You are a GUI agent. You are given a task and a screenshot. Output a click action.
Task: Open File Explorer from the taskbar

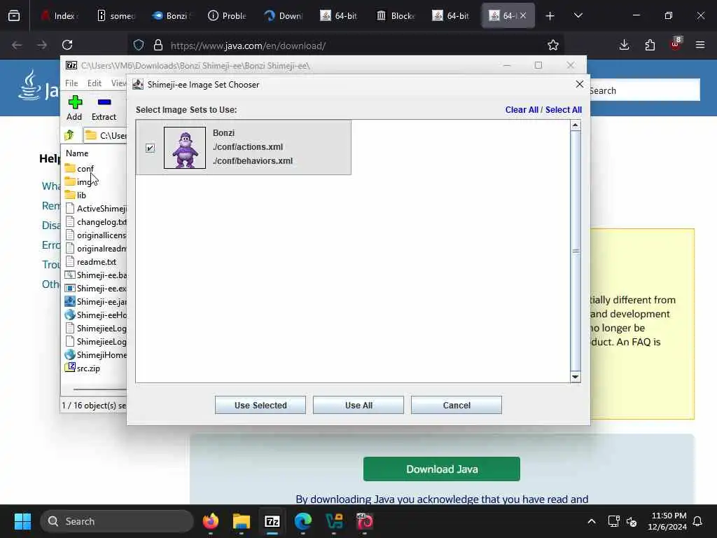pos(242,521)
